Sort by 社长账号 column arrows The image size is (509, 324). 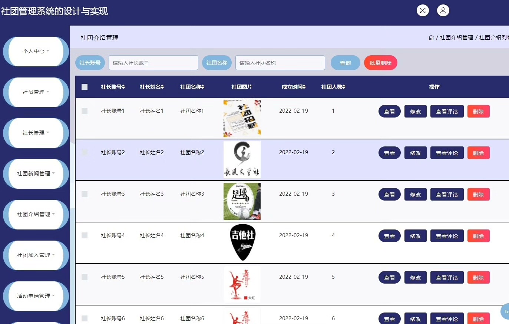point(123,87)
